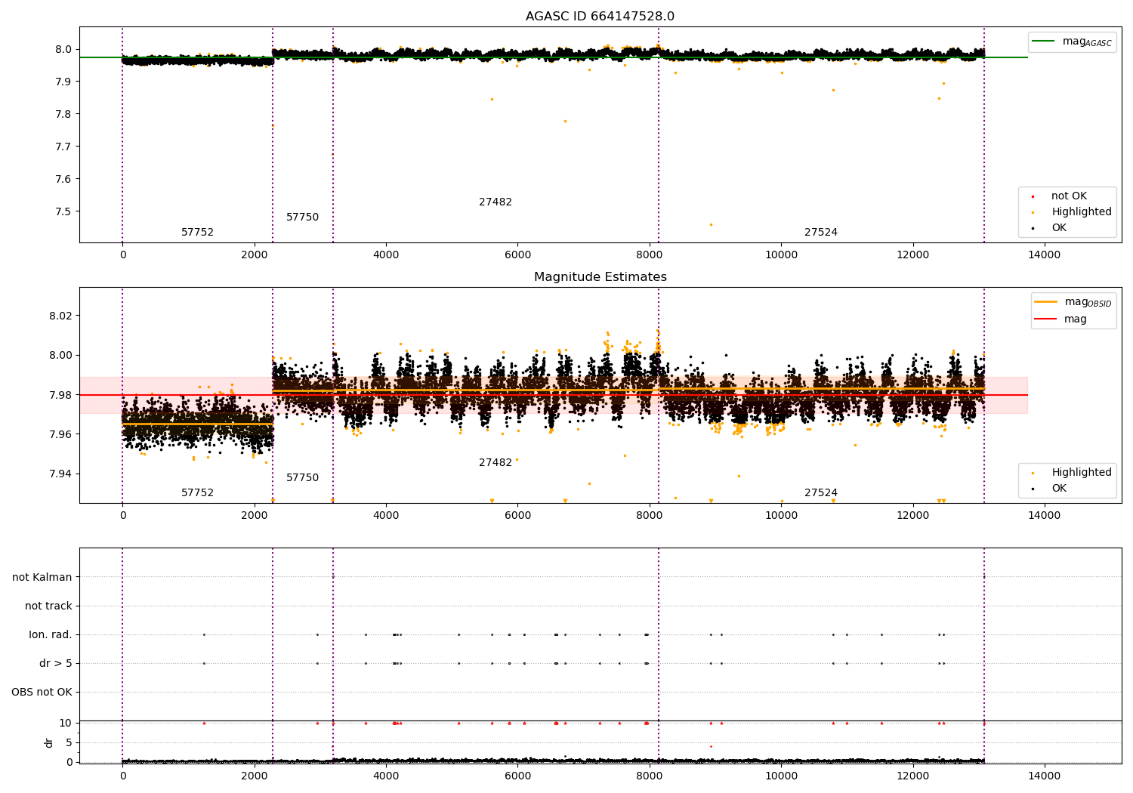Image resolution: width=1133 pixels, height=793 pixels.
Task: Click obsid label '27482' in the top plot
Action: point(495,202)
